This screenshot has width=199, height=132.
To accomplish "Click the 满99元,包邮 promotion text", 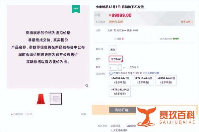I will pos(116,22).
